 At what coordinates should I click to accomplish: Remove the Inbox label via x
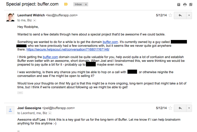click(86, 4)
